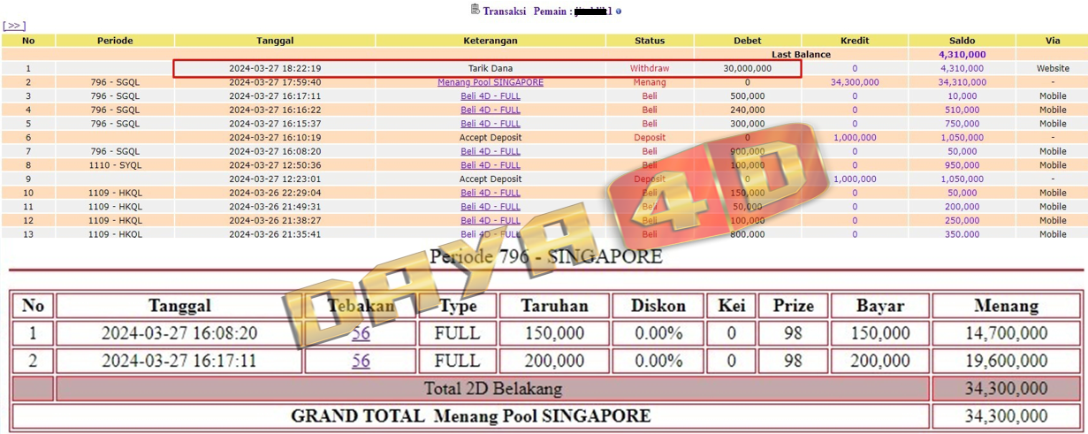Click the Last Balance 4,310,000 amount

(x=962, y=54)
